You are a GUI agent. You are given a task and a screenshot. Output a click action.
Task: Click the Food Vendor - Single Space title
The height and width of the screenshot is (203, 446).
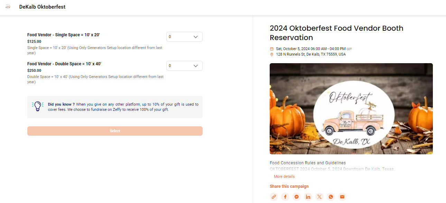[x=64, y=35]
